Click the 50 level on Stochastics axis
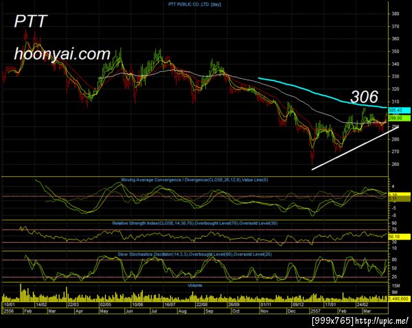412x328 pixels. (394, 268)
